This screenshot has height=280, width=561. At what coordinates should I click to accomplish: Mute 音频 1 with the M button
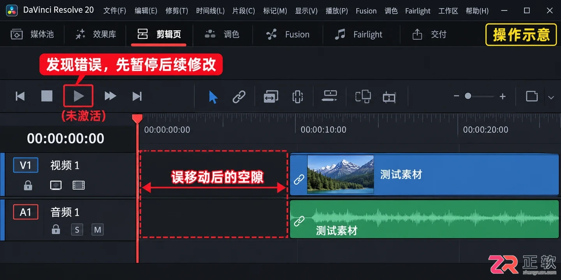(98, 230)
